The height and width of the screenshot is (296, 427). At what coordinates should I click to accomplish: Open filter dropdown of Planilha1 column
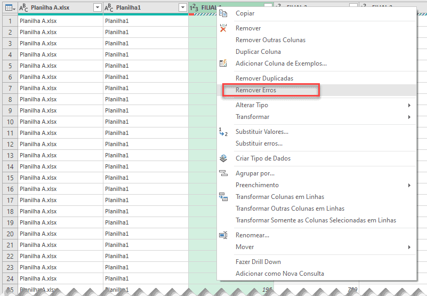[183, 7]
